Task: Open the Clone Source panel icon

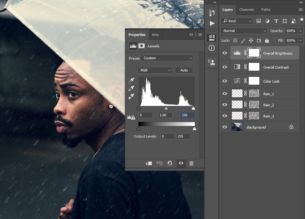Action: (x=211, y=62)
